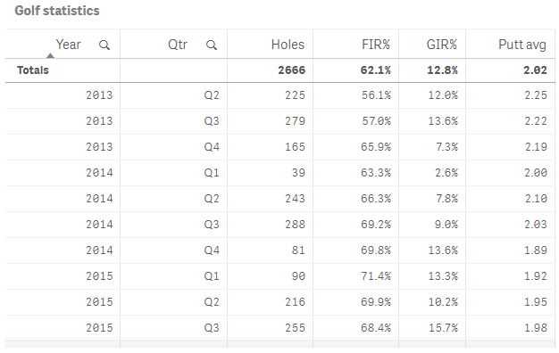Sort by the FIR% column header
This screenshot has width=559, height=353.
click(376, 45)
